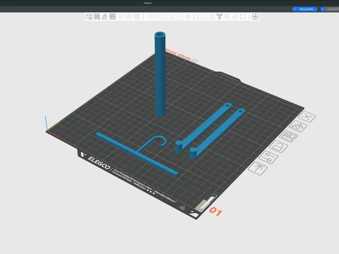Arrange objects on this plate icon

pyautogui.click(x=289, y=136)
